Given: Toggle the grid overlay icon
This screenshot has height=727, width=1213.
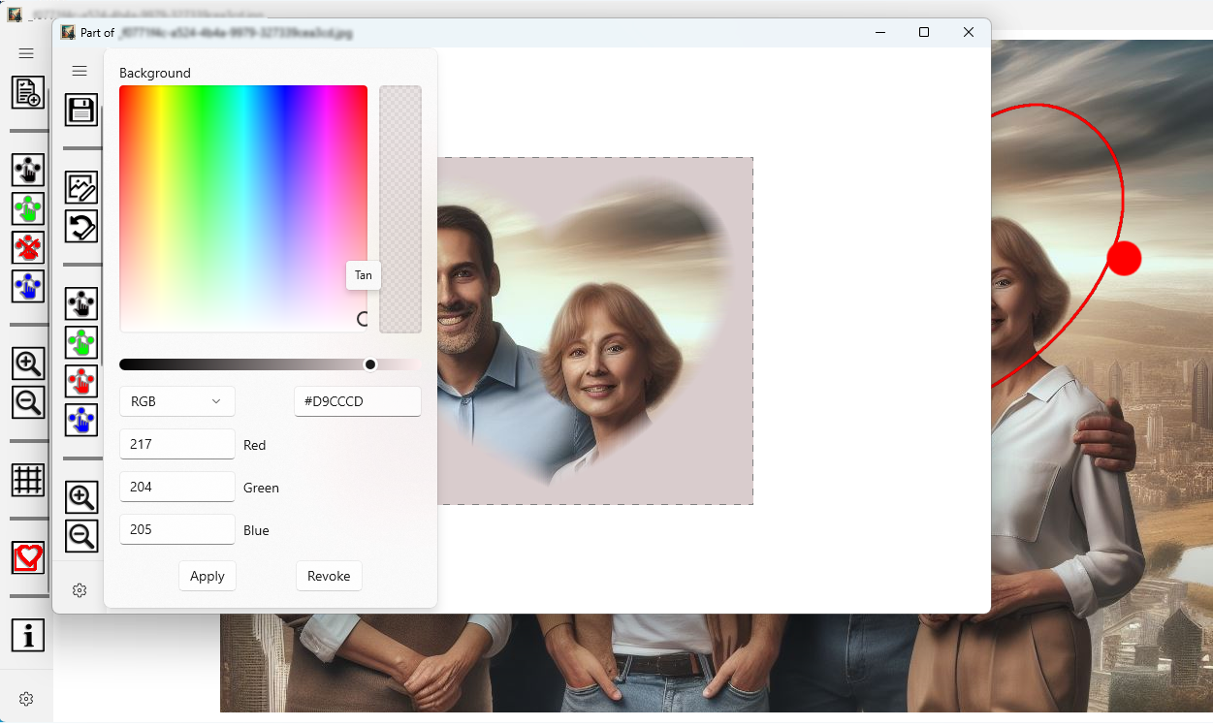Looking at the screenshot, I should 28,479.
